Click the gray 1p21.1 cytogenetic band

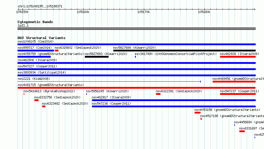(136, 29)
